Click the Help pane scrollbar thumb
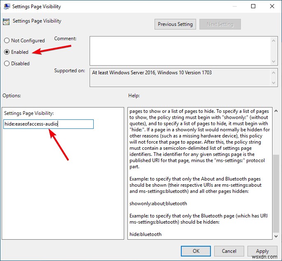 pos(276,193)
